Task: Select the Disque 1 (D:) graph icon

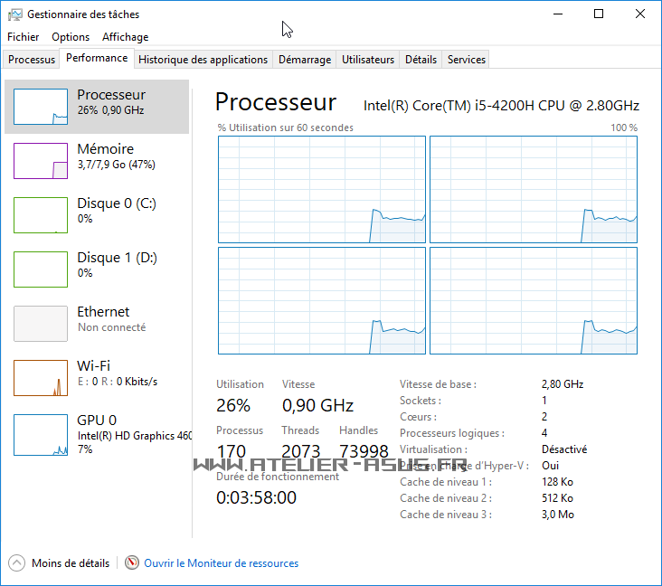Action: coord(41,269)
